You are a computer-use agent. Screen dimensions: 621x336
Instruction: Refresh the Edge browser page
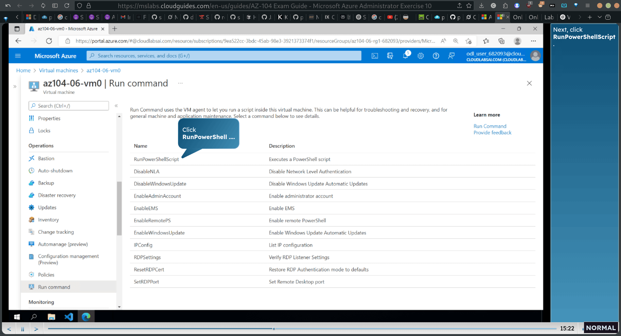tap(49, 41)
